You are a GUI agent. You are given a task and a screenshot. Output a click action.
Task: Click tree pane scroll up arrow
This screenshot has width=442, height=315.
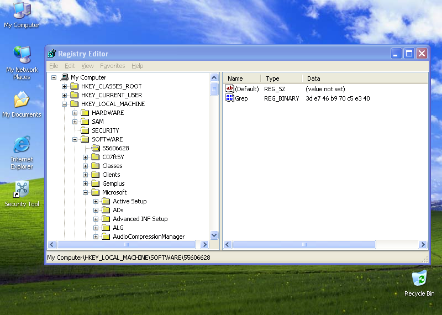[x=214, y=77]
